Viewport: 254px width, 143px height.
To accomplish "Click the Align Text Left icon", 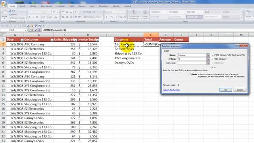I will pos(63,17).
